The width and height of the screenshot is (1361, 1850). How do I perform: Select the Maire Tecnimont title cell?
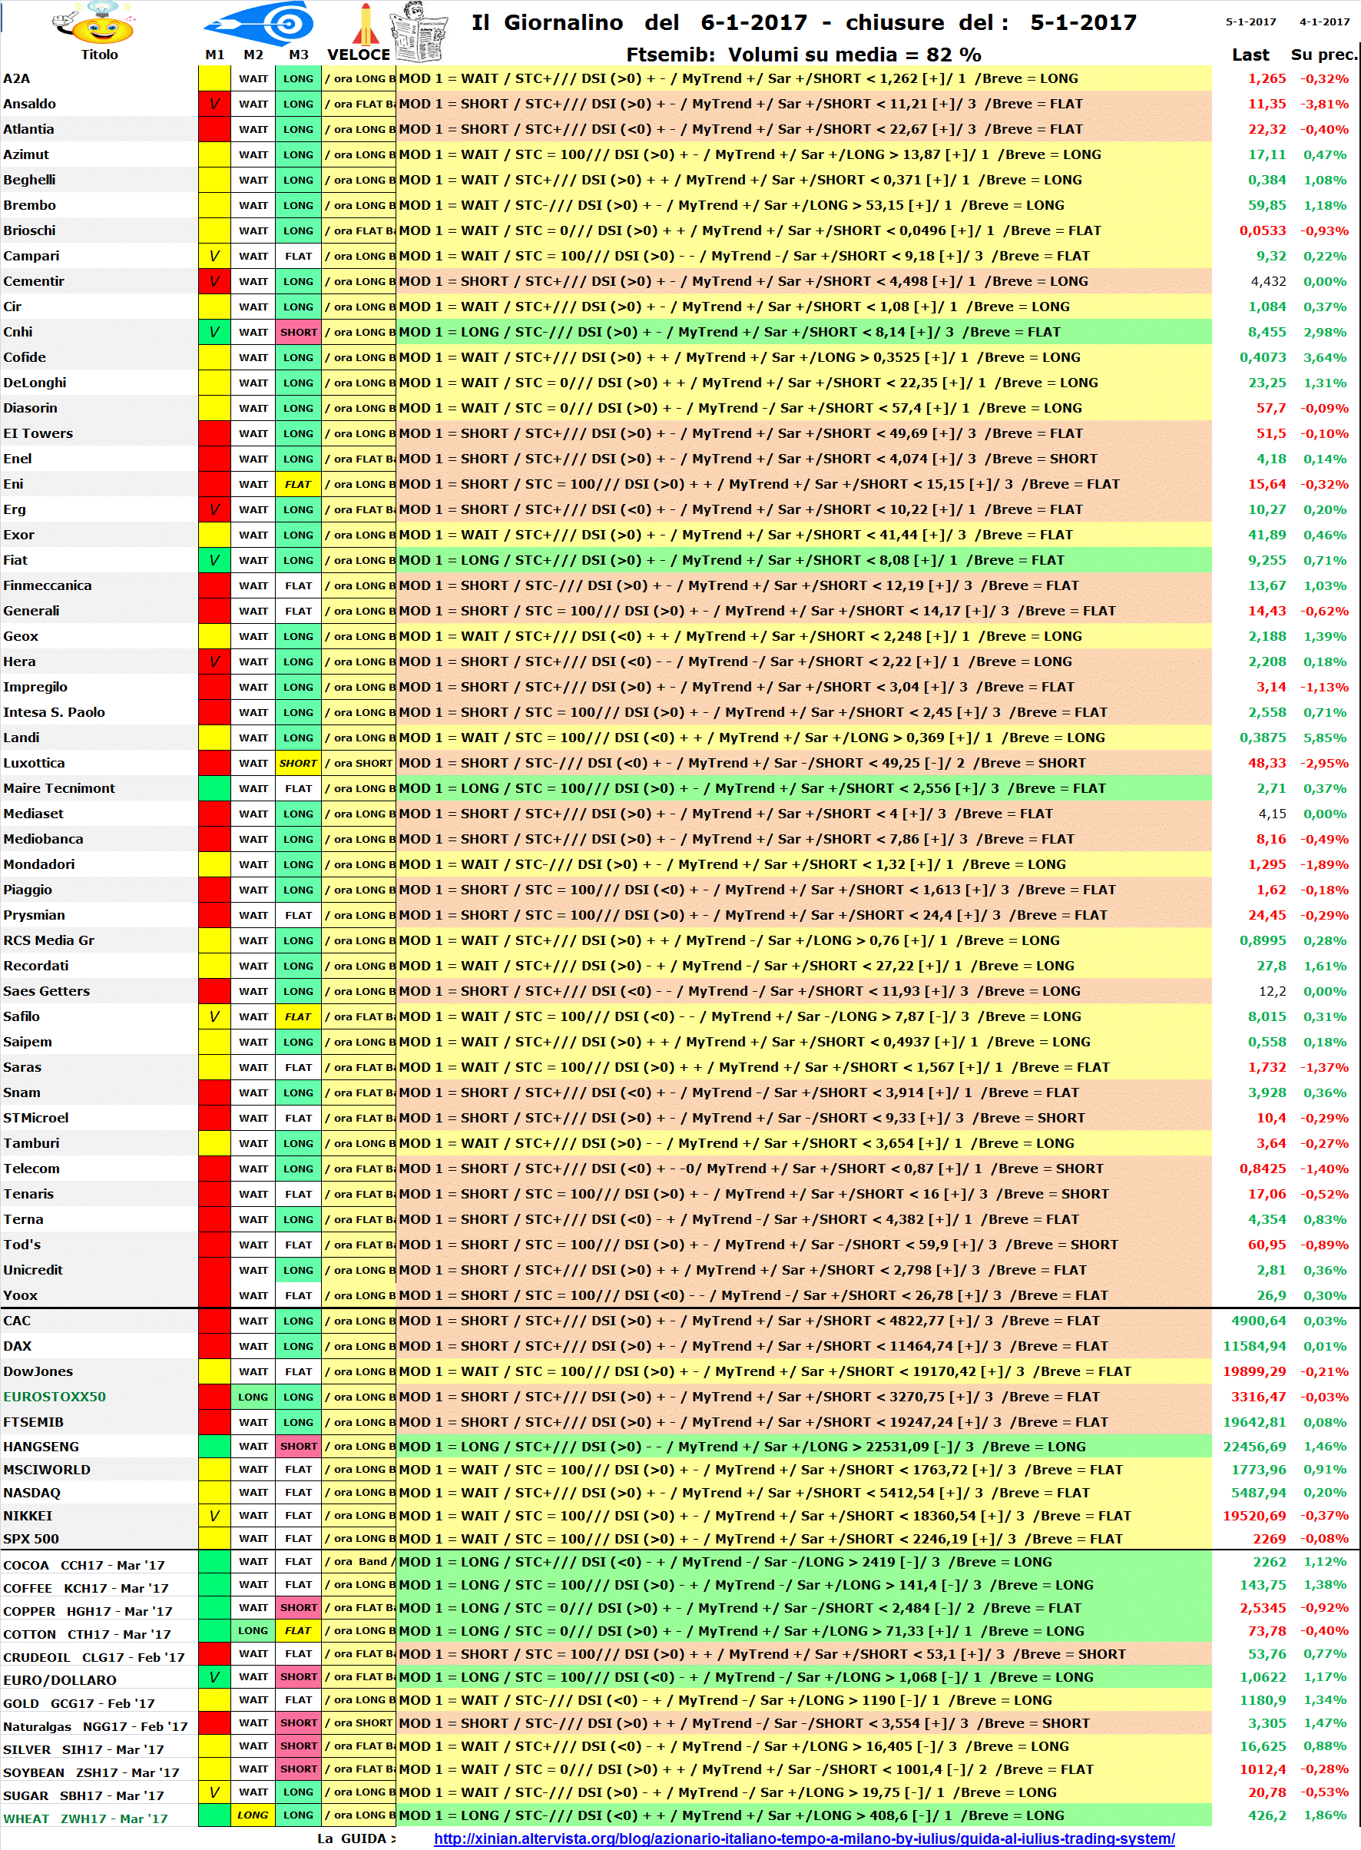coord(99,788)
